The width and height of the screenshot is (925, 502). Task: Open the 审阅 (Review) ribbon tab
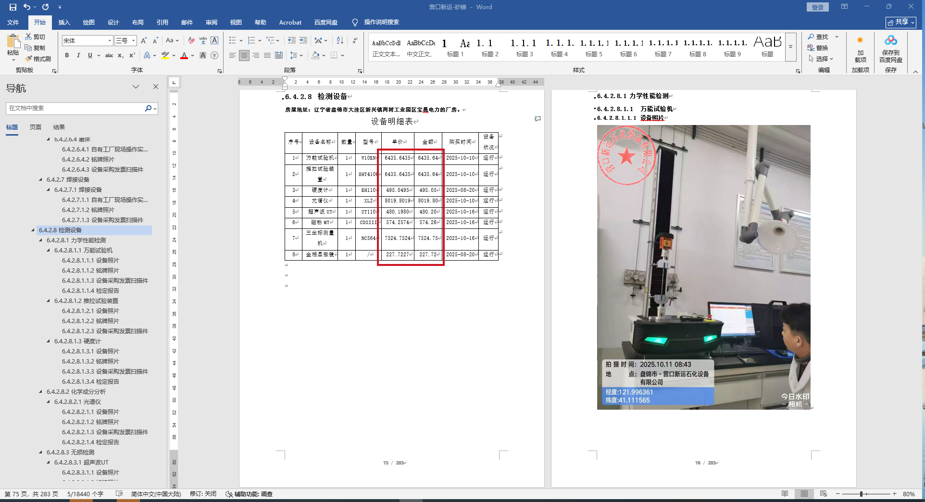click(211, 22)
